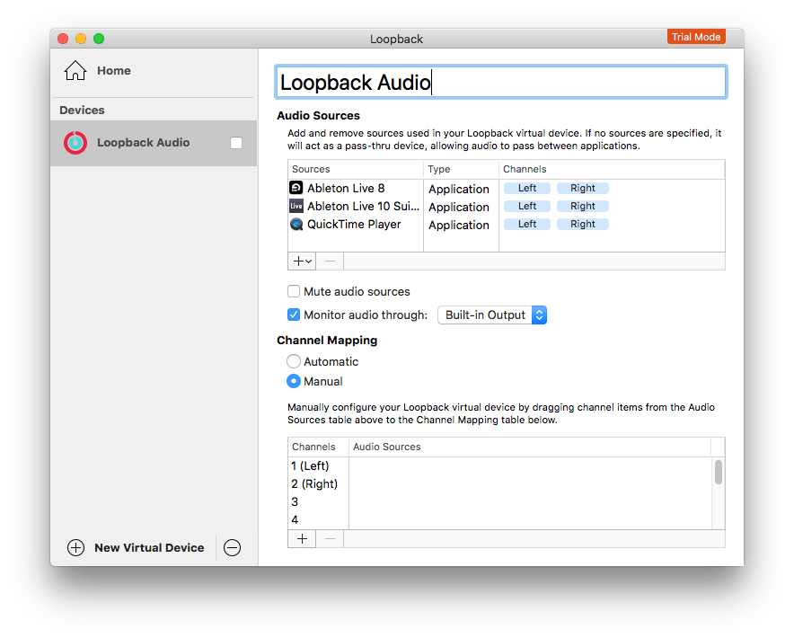The width and height of the screenshot is (794, 638).
Task: Select Loopback Audio under Devices
Action: [x=142, y=142]
